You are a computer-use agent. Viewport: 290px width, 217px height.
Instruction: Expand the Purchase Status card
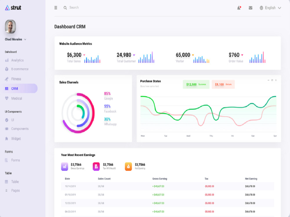pos(272,80)
